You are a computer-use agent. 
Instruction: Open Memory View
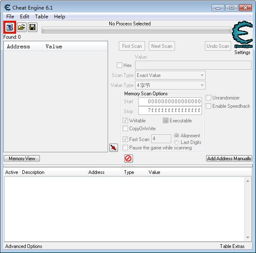point(22,159)
